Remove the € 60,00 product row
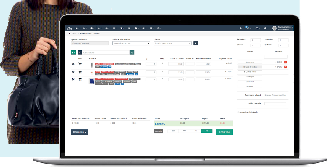 pos(73,64)
